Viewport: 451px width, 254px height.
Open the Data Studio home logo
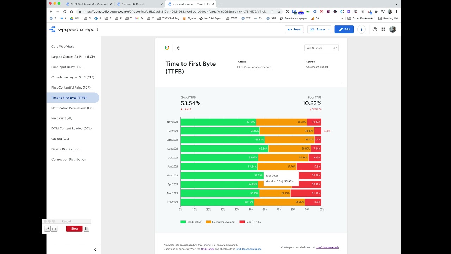pyautogui.click(x=52, y=29)
